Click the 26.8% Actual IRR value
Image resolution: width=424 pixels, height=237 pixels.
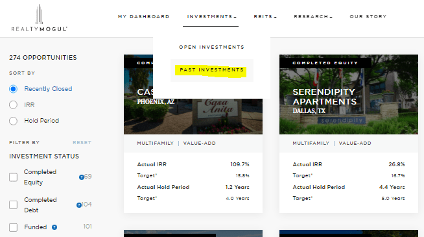(x=397, y=164)
